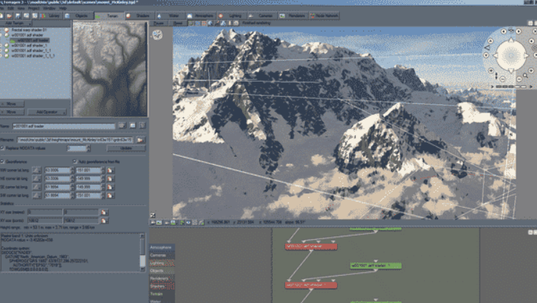
Task: Click the NE corner longitude field
Action: 88,178
